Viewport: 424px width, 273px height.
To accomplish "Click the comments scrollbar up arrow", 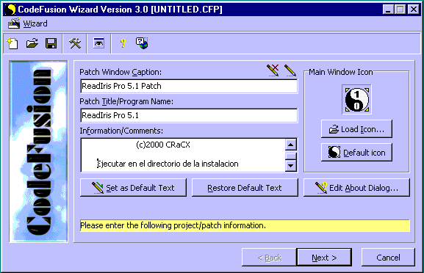I will click(291, 145).
